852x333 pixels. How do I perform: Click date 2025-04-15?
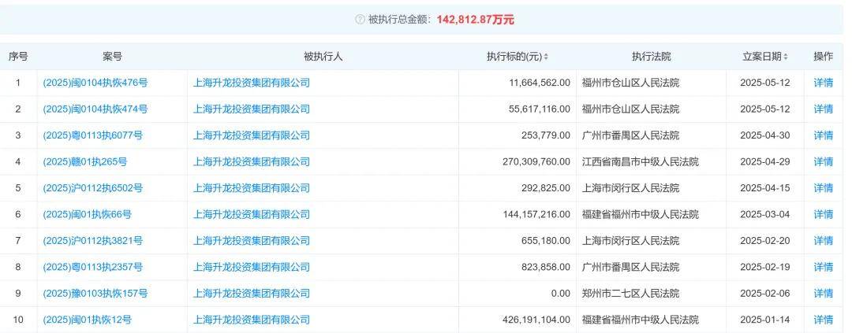[x=765, y=188]
